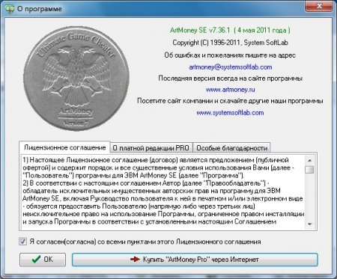Image resolution: width=337 pixels, height=279 pixels.
Task: Click inside the license agreement text area
Action: click(x=163, y=191)
